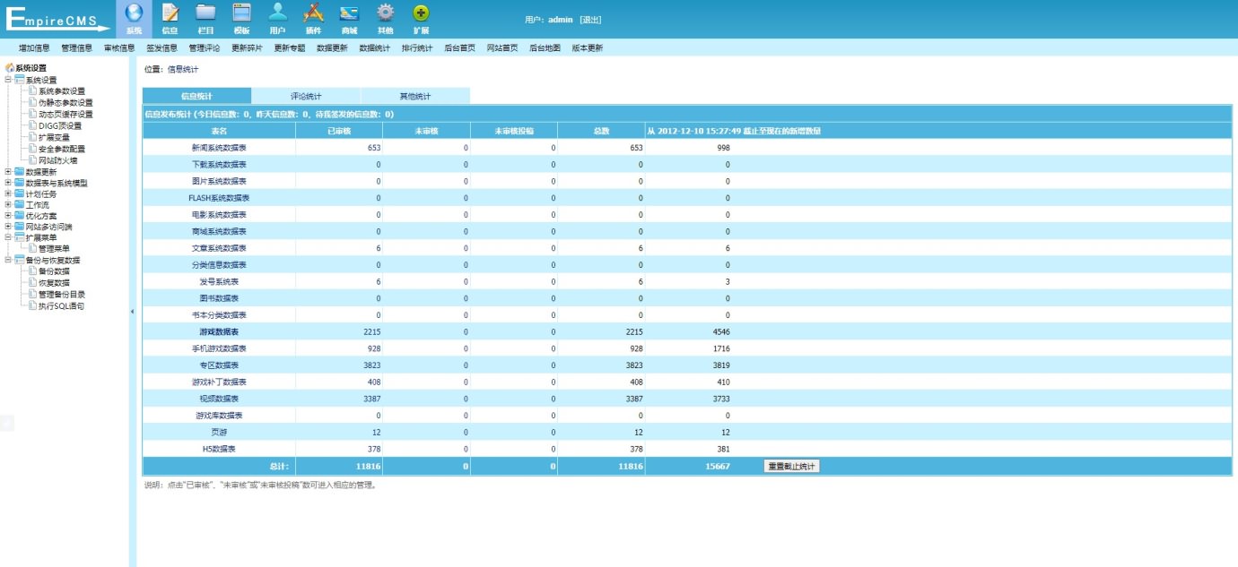Click 审核信息 in the shortcut menu bar
This screenshot has height=567, width=1238.
click(x=119, y=48)
